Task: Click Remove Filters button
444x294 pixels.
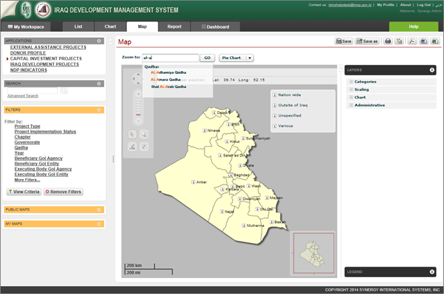Action: click(x=64, y=192)
